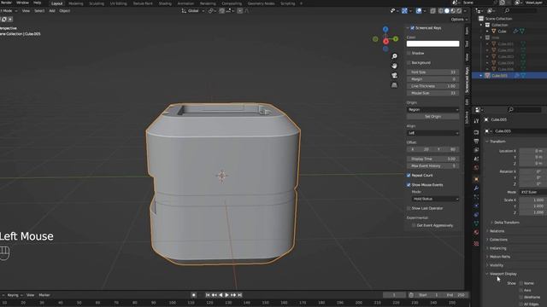
Task: Open the Scene properties tab icon
Action: 476,159
